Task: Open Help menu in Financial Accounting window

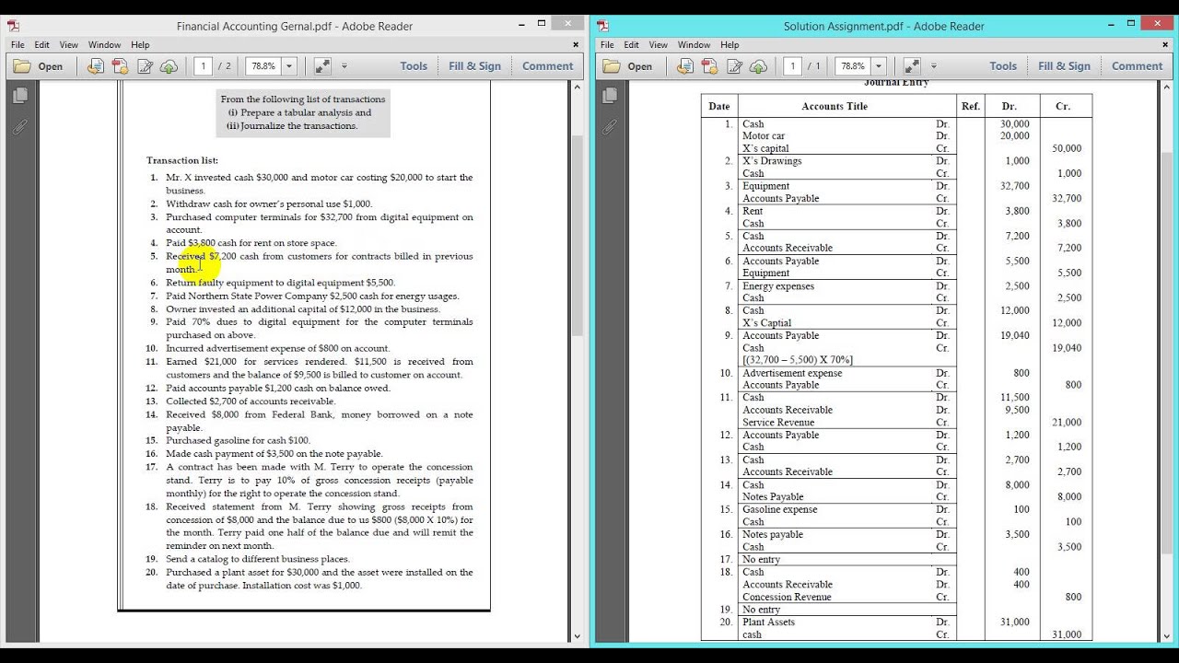Action: tap(140, 44)
